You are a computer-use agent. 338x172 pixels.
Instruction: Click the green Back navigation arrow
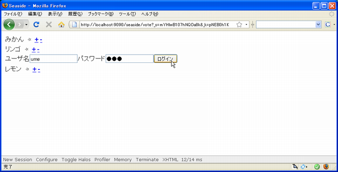click(x=9, y=24)
